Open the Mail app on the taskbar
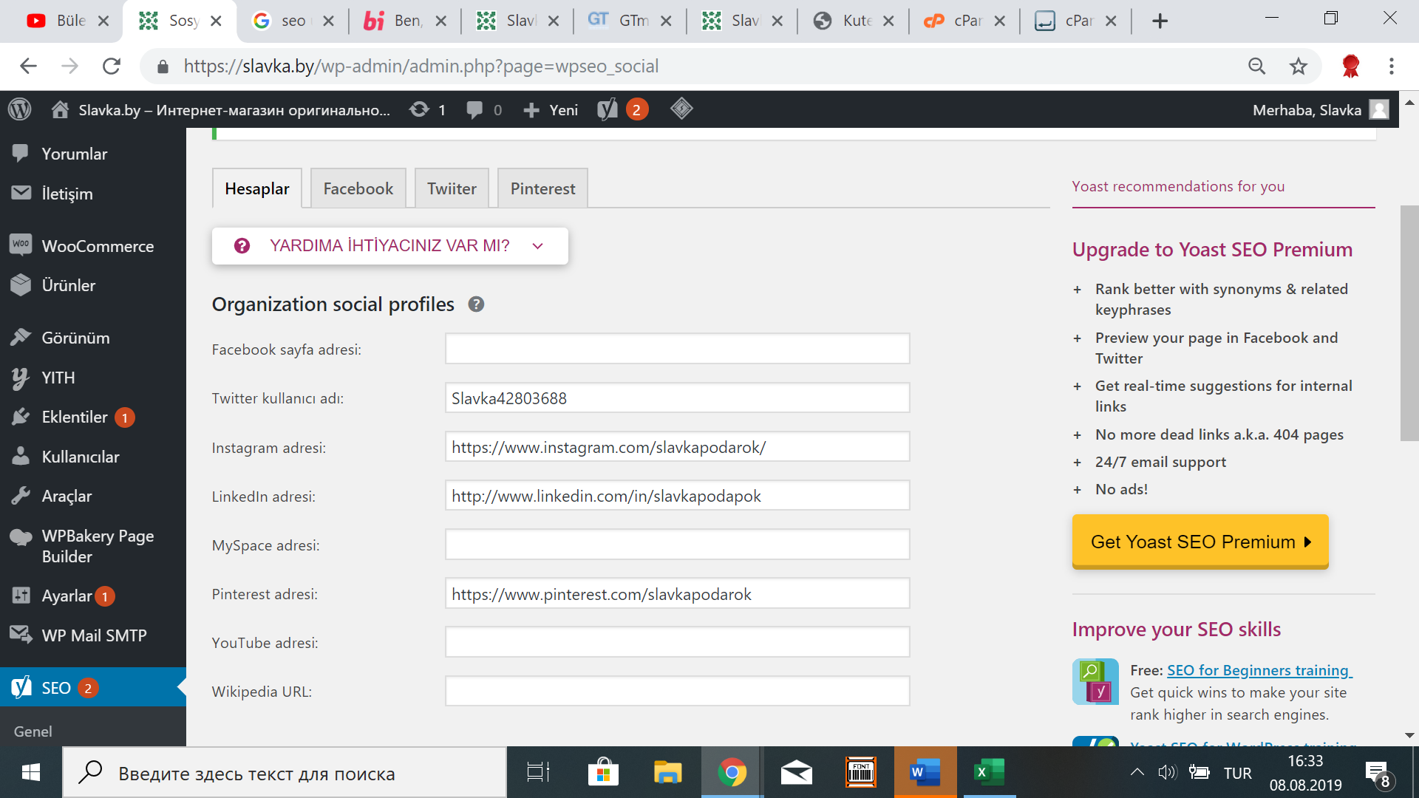The width and height of the screenshot is (1419, 798). pos(796,773)
